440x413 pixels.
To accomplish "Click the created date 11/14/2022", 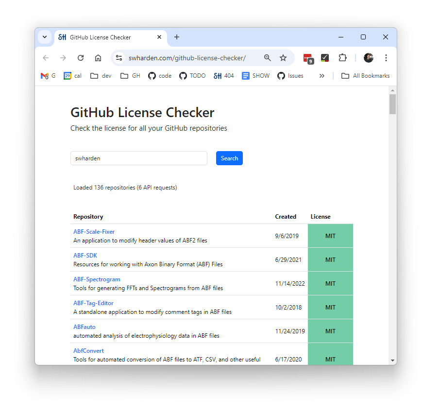I will click(x=290, y=284).
